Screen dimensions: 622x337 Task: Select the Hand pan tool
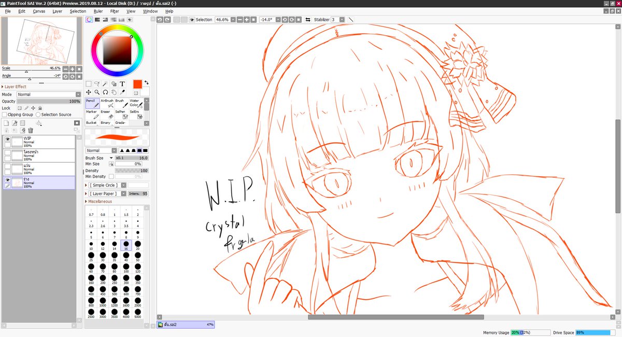click(x=114, y=92)
